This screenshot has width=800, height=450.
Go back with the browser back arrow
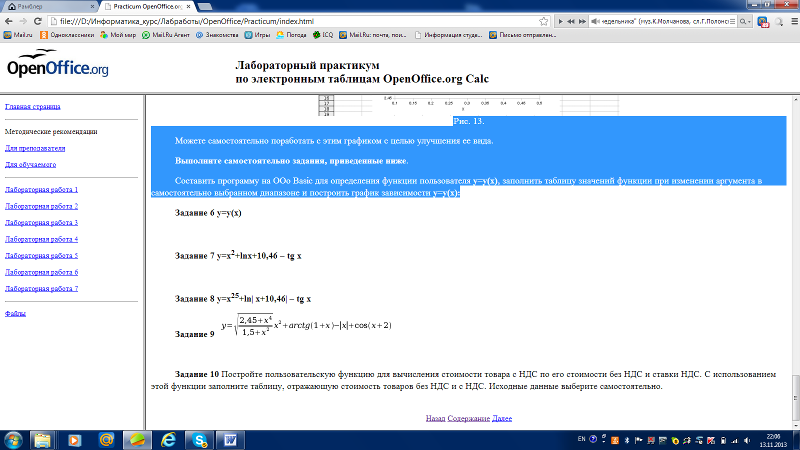coord(8,21)
